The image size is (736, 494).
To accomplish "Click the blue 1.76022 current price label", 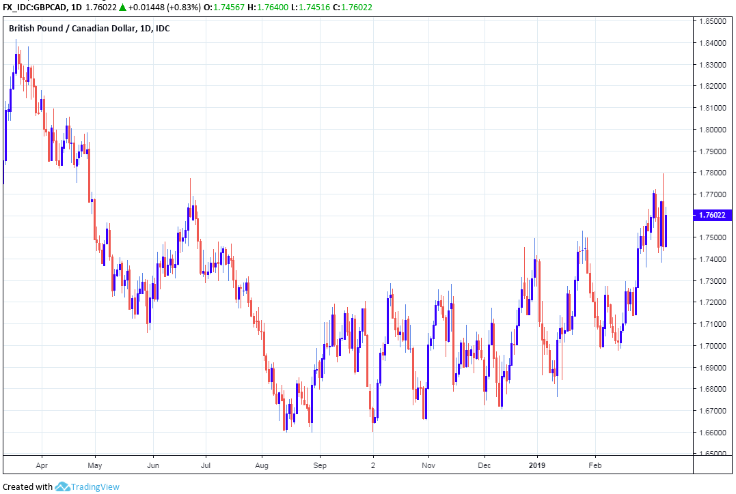I will (712, 216).
